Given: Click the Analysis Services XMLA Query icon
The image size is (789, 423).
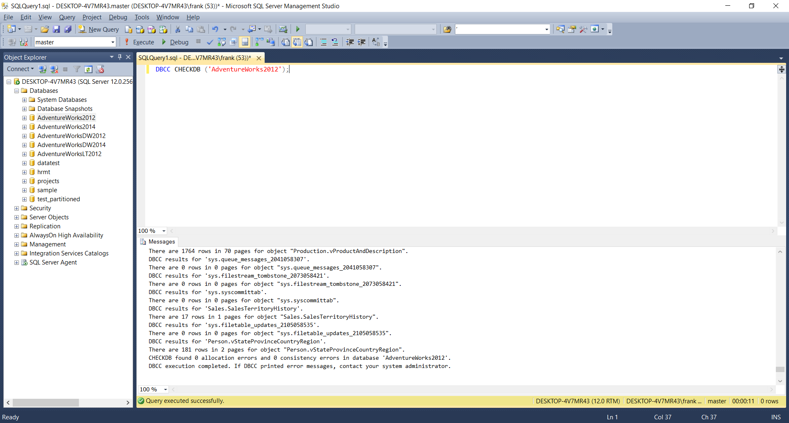Looking at the screenshot, I should click(163, 29).
